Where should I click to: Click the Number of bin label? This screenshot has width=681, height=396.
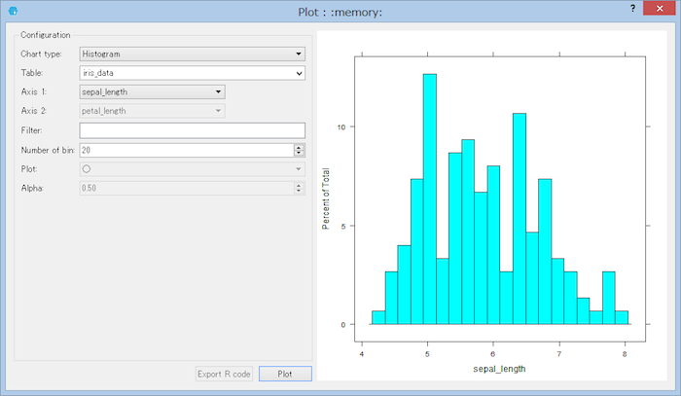(x=48, y=150)
